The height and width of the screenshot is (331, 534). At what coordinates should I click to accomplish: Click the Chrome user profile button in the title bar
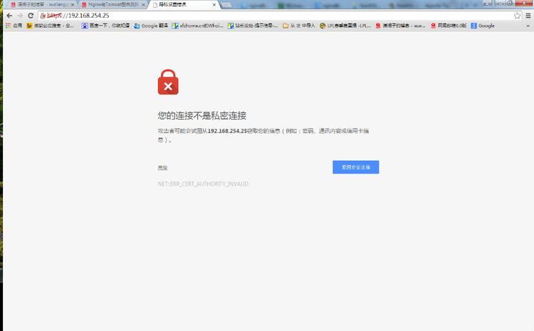point(487,3)
